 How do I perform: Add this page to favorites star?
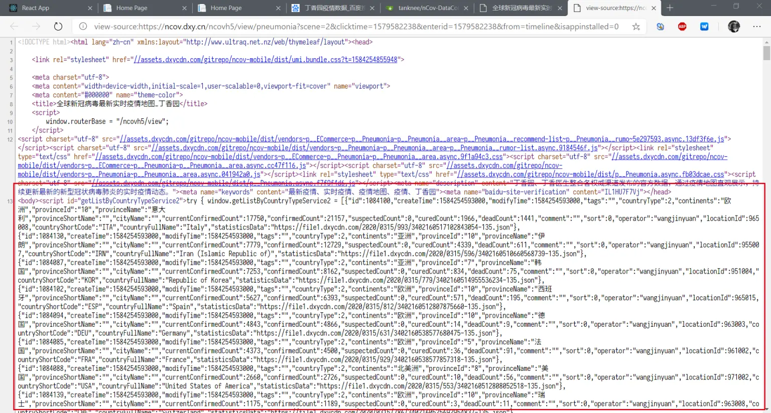click(x=636, y=27)
